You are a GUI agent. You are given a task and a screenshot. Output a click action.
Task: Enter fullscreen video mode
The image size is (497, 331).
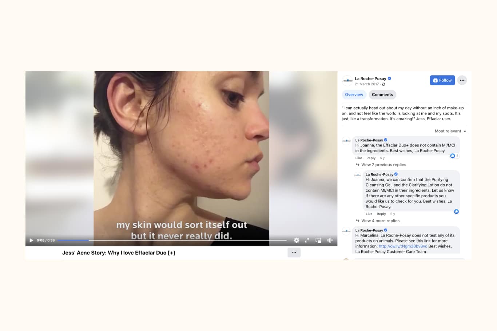pos(307,240)
